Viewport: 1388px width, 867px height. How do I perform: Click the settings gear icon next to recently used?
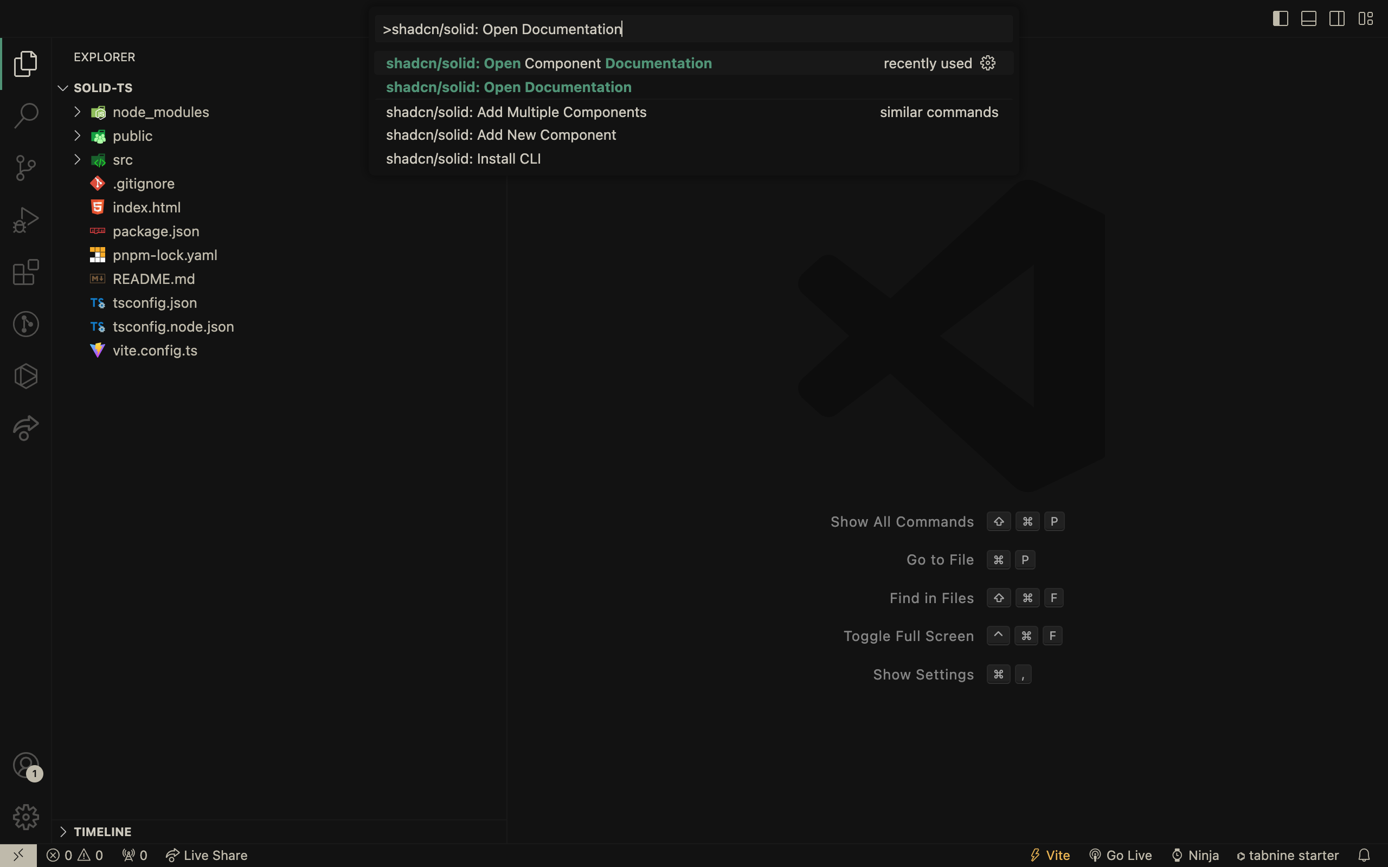tap(988, 63)
